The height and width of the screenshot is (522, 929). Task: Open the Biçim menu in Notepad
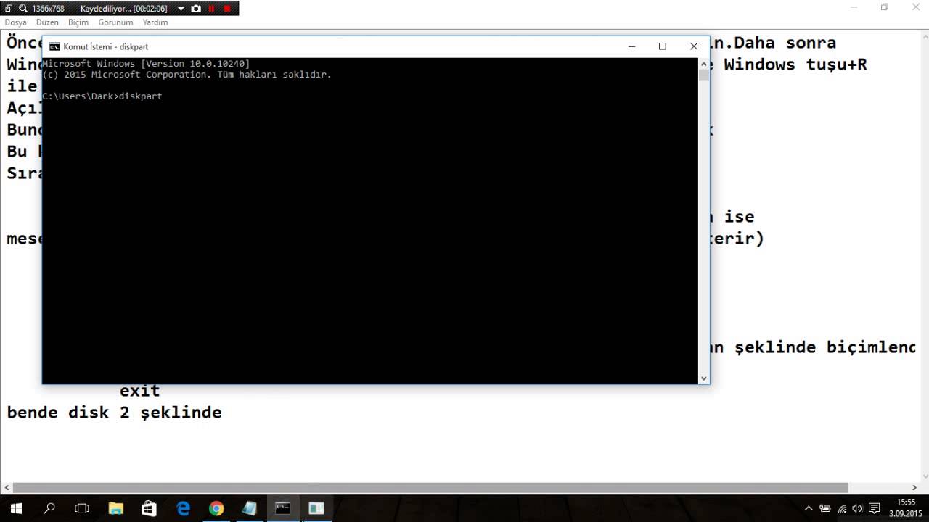pos(78,22)
